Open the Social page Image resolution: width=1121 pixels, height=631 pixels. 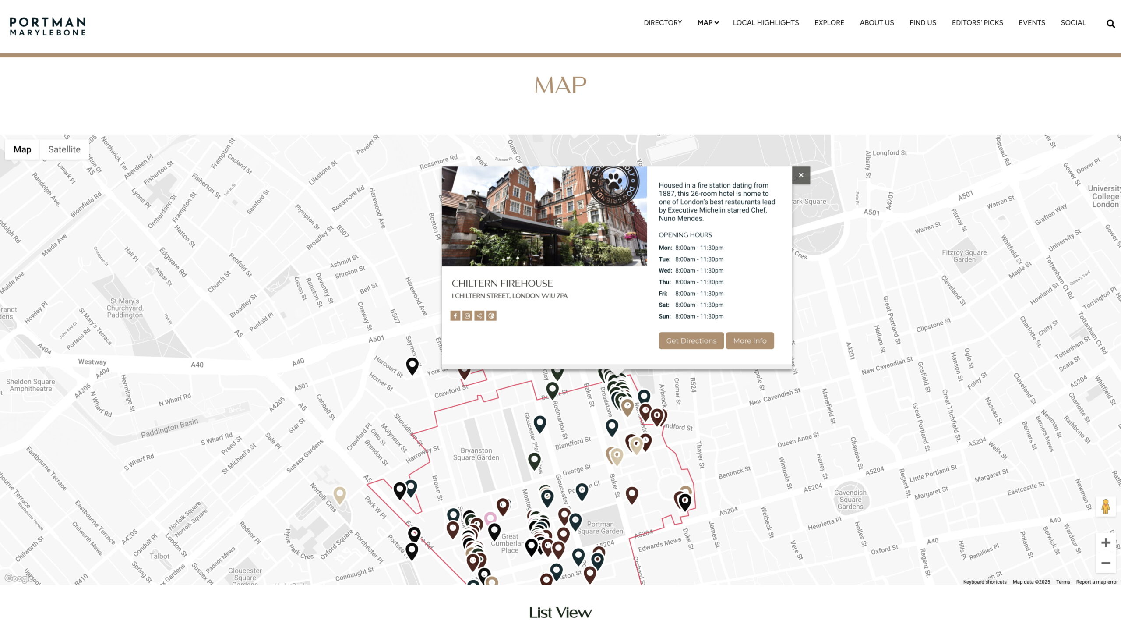coord(1073,23)
